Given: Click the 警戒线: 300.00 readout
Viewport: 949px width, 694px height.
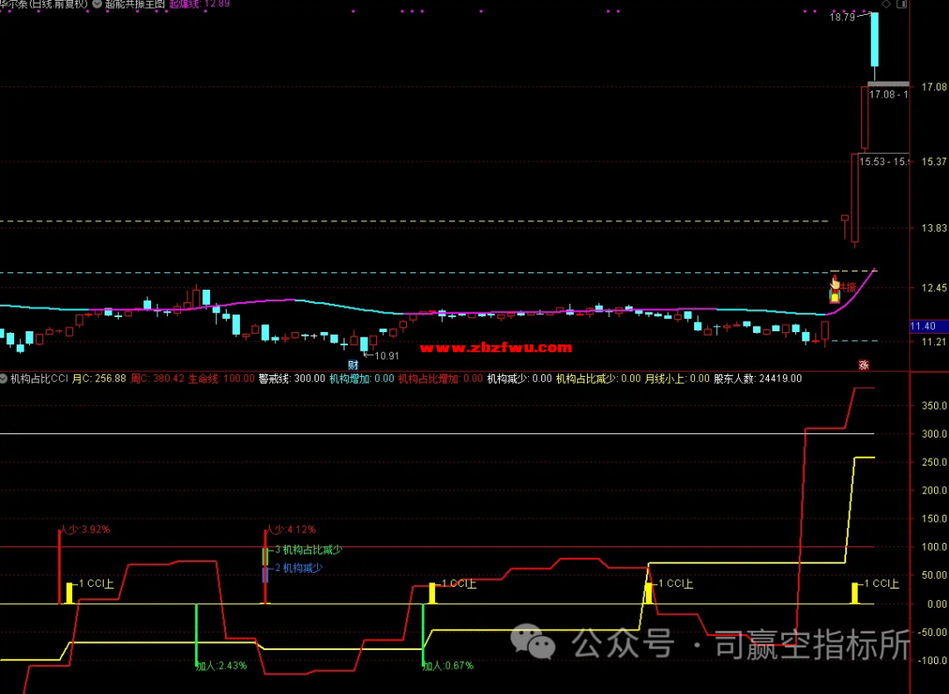Looking at the screenshot, I should (x=292, y=379).
